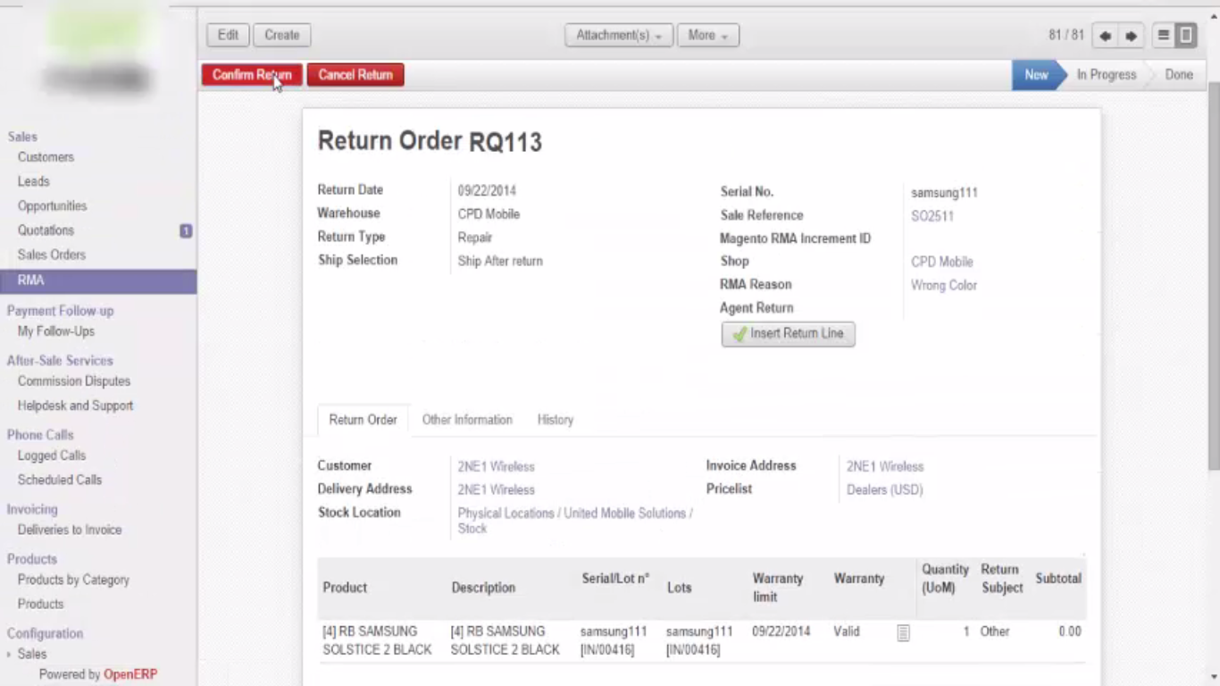Open More dropdown menu
This screenshot has height=686, width=1220.
tap(707, 36)
